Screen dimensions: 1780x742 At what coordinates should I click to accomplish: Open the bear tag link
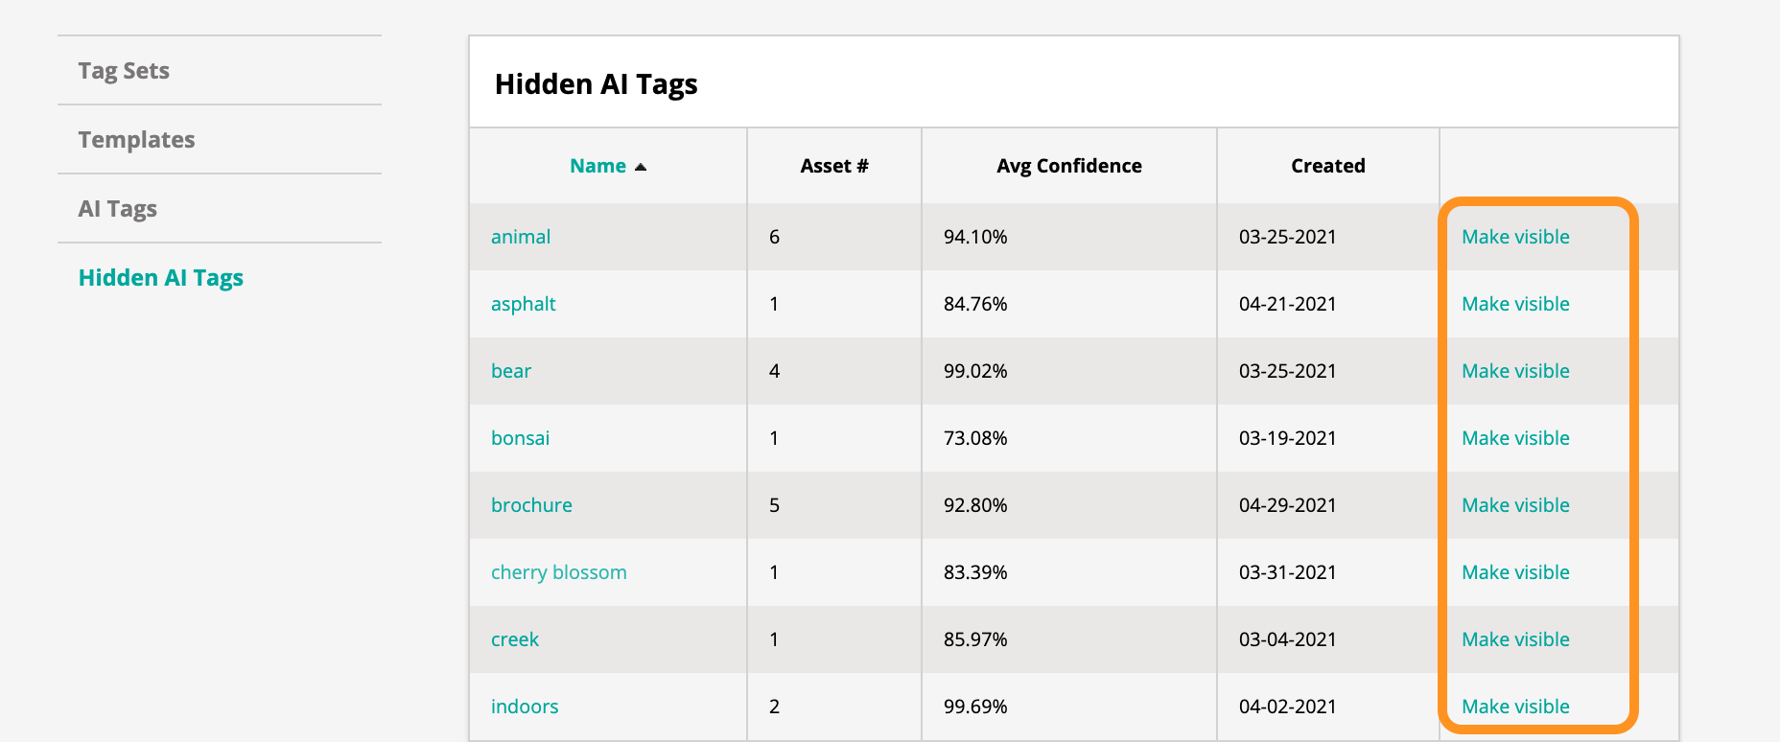(x=511, y=371)
